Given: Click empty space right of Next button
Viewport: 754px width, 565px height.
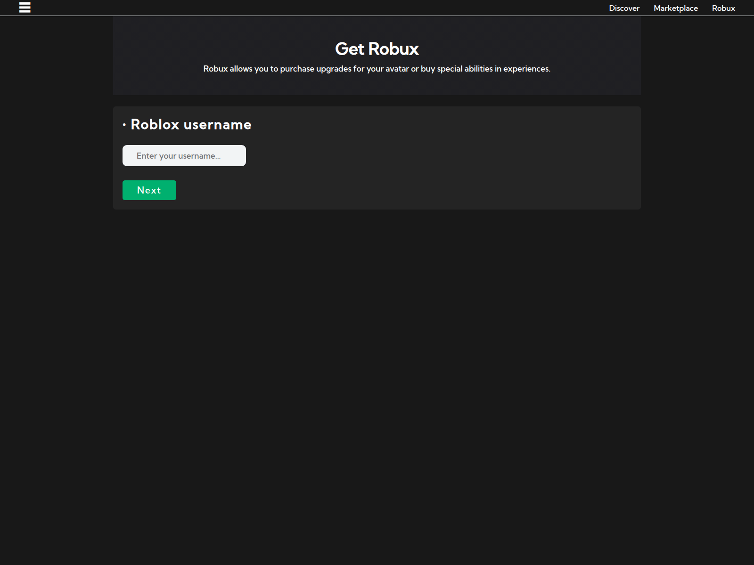Looking at the screenshot, I should coord(377,190).
